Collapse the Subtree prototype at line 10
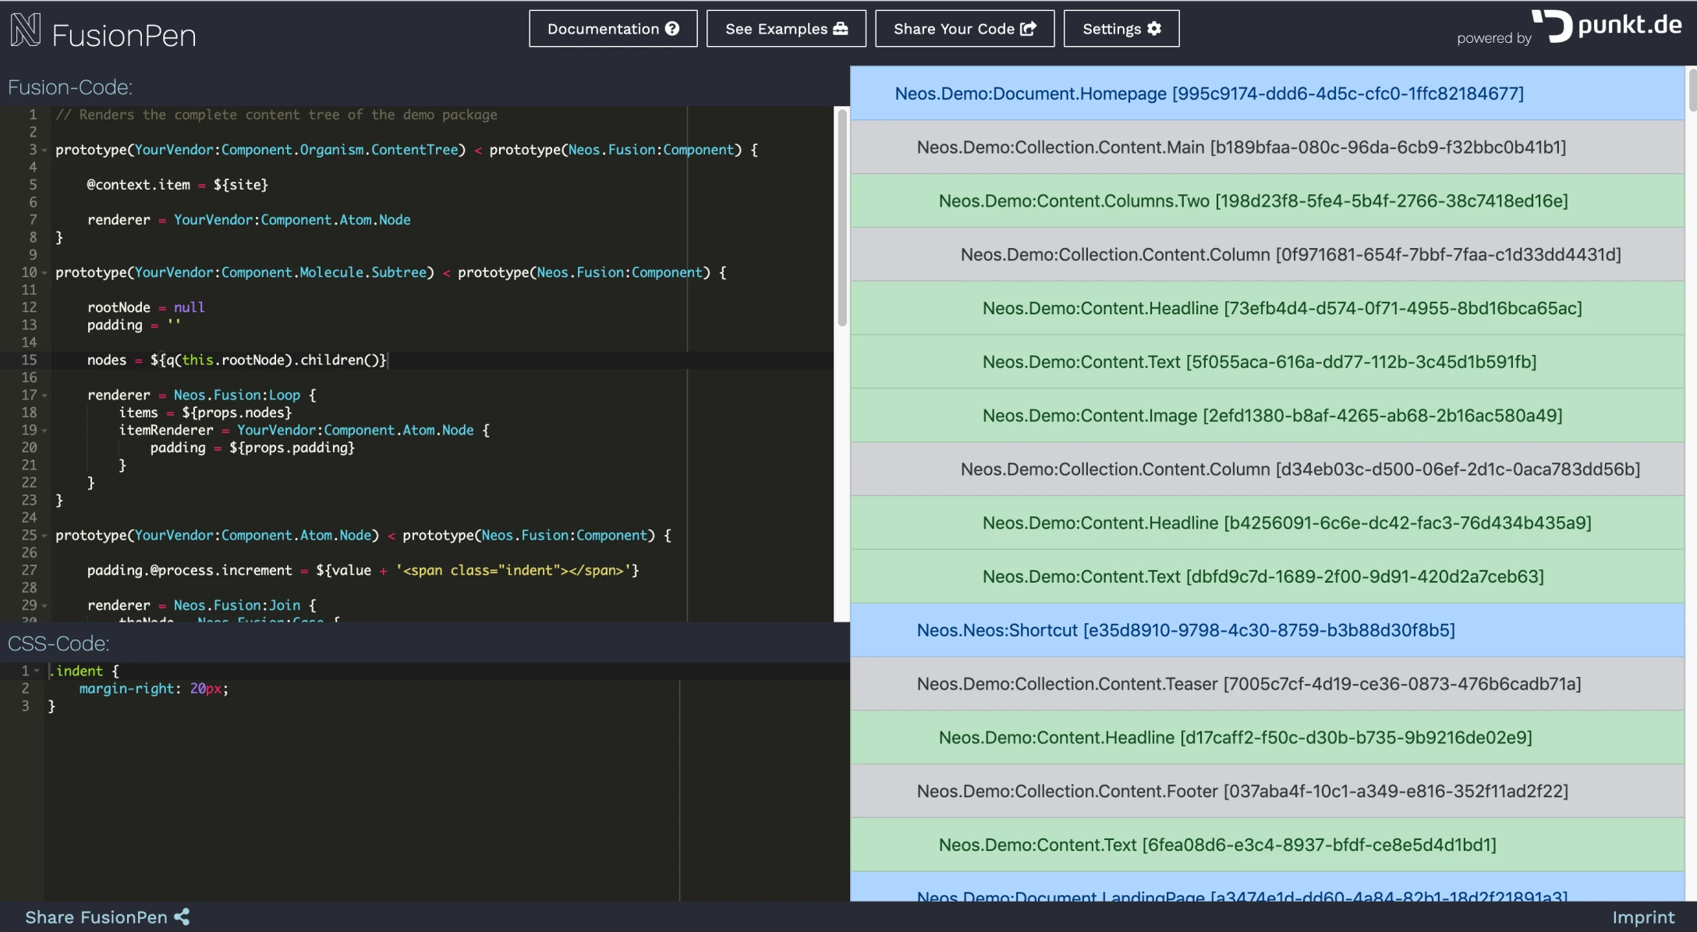The height and width of the screenshot is (932, 1697). [x=44, y=272]
